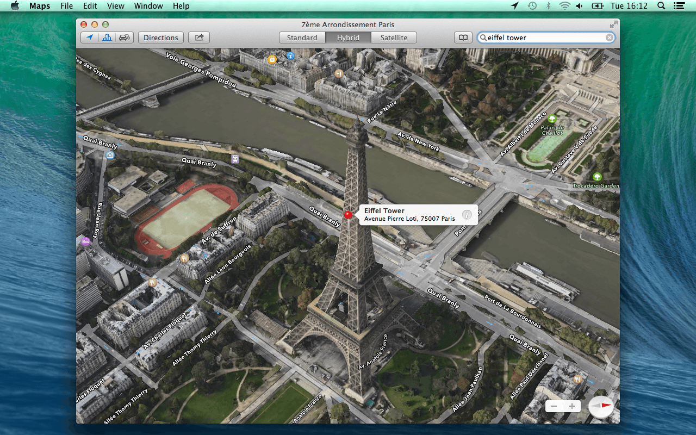Switch to Standard map view
The width and height of the screenshot is (696, 435).
pyautogui.click(x=302, y=38)
